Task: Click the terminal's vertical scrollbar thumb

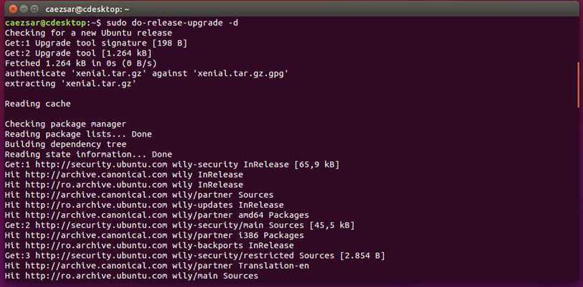Action: [578, 84]
